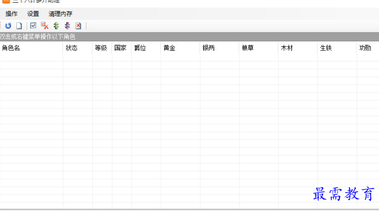Click the blue refresh icon in toolbar
Screen dimensions: 379x211
(x=8, y=26)
